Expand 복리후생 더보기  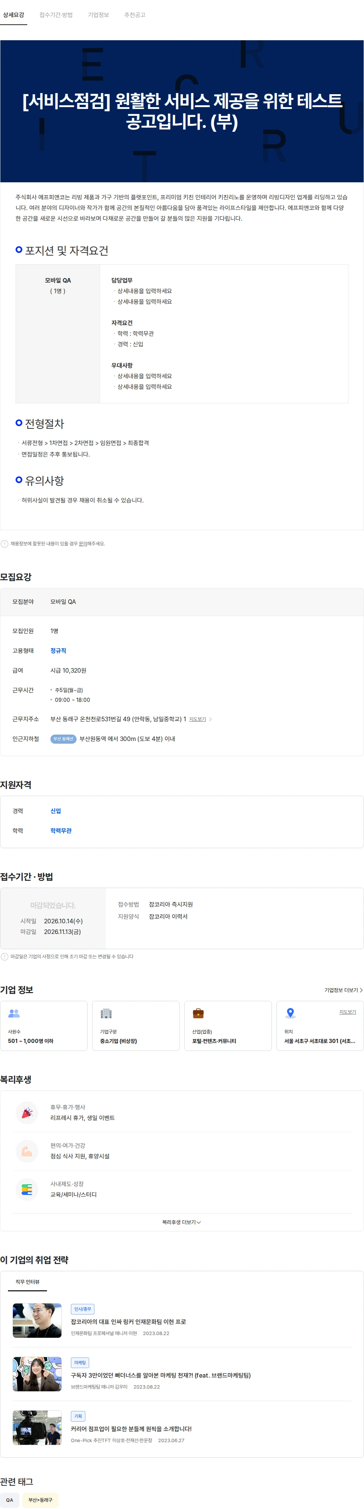point(181,1222)
